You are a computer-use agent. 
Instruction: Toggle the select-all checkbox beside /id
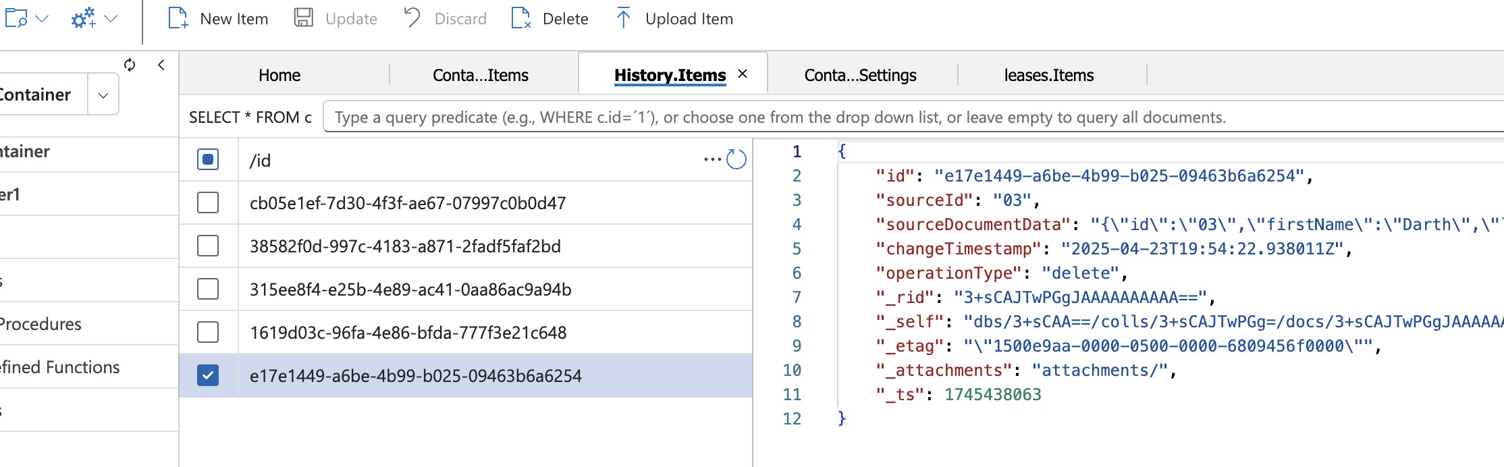click(x=208, y=160)
